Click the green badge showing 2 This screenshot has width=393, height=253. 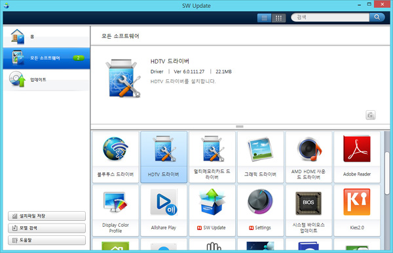(x=79, y=58)
